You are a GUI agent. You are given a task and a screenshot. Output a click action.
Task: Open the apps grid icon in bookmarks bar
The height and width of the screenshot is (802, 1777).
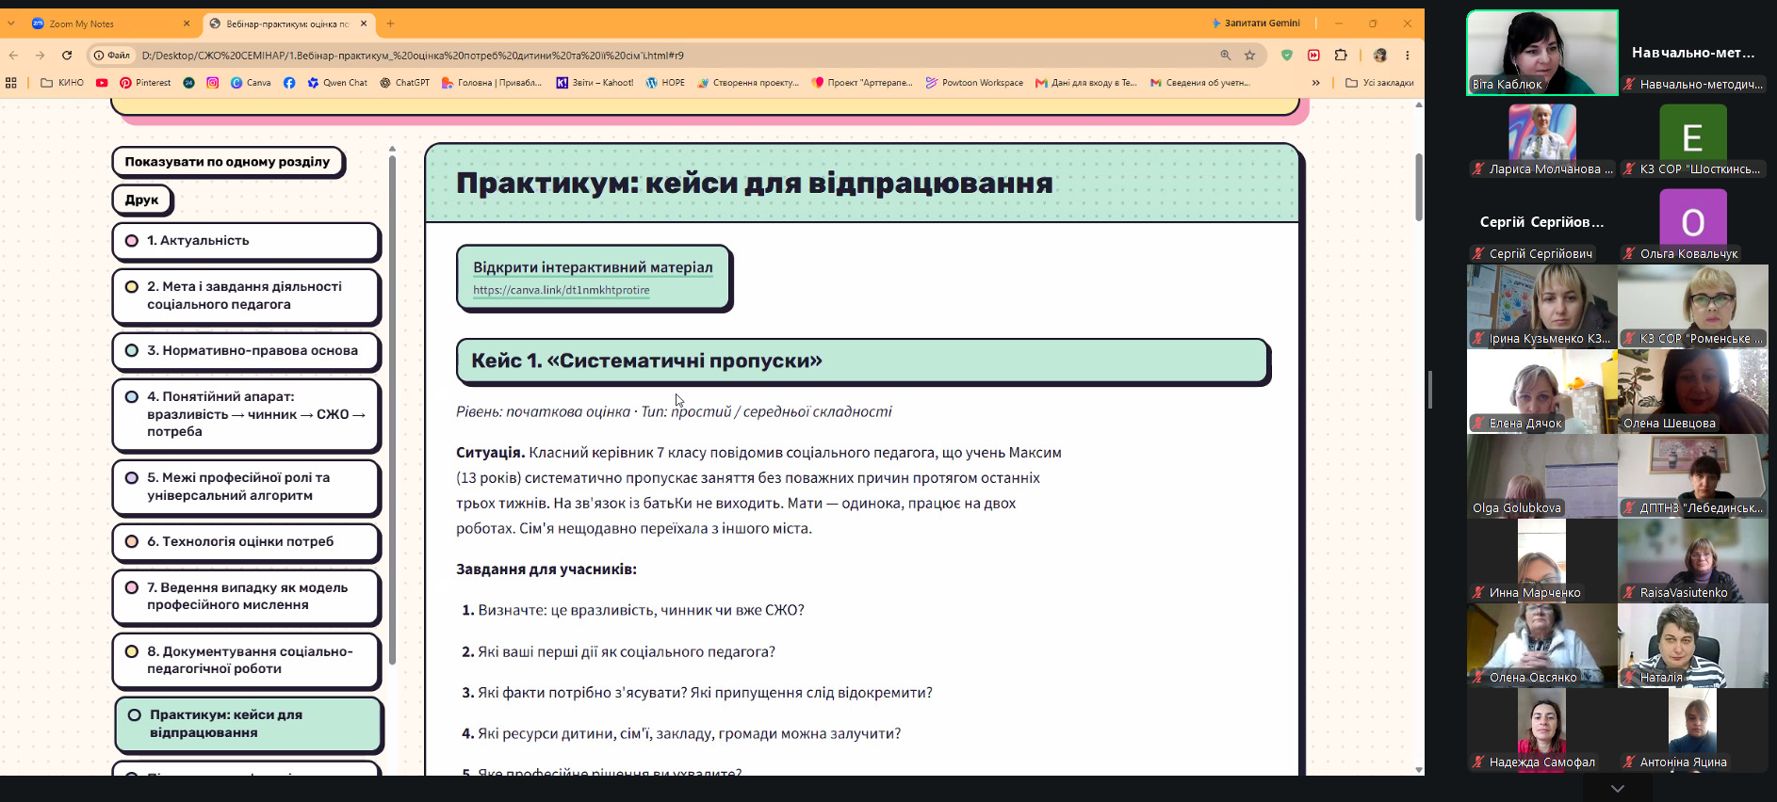point(11,83)
